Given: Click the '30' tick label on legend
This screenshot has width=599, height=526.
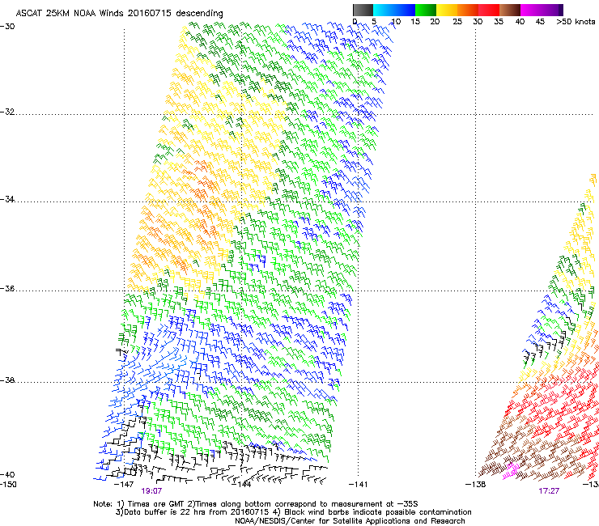Looking at the screenshot, I should coord(478,22).
